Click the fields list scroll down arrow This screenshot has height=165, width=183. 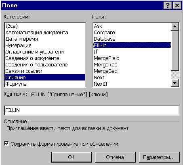point(175,83)
